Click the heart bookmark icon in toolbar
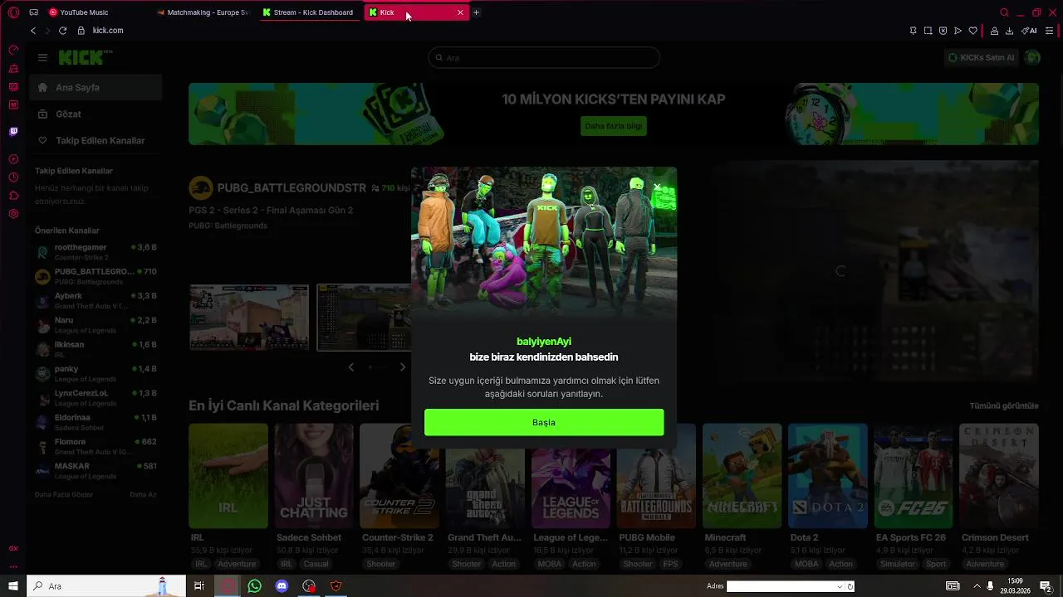Image resolution: width=1063 pixels, height=597 pixels. (972, 31)
